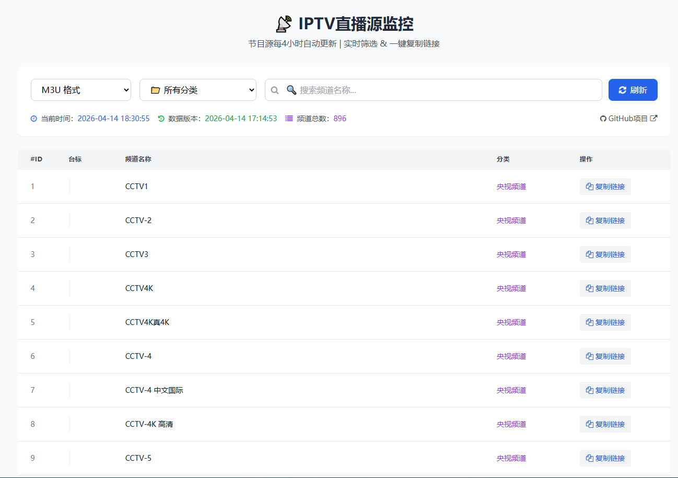Copy link for CCTV-4K 高清 channel
The width and height of the screenshot is (678, 478).
tap(605, 424)
